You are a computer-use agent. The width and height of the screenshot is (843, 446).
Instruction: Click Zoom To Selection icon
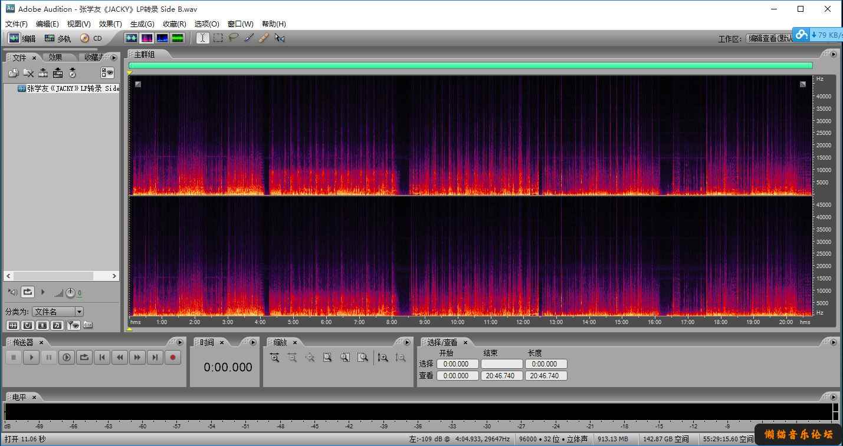(327, 357)
